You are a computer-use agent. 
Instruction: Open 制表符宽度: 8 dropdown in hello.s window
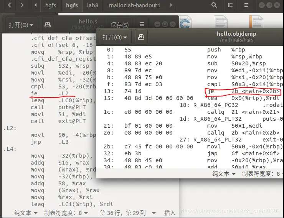[66, 213]
